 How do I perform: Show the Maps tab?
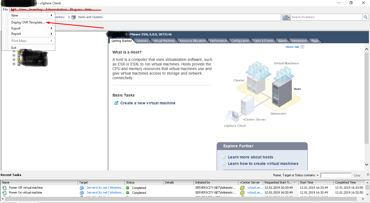[315, 41]
